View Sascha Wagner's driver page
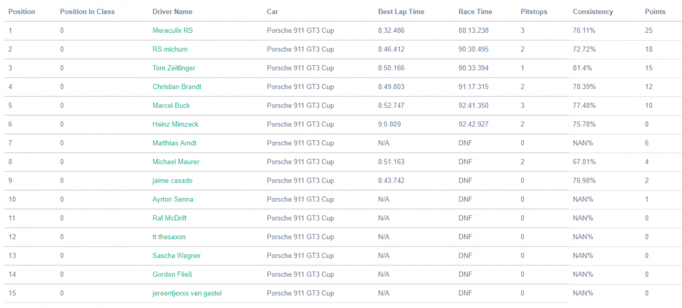682x308 pixels. [x=176, y=255]
